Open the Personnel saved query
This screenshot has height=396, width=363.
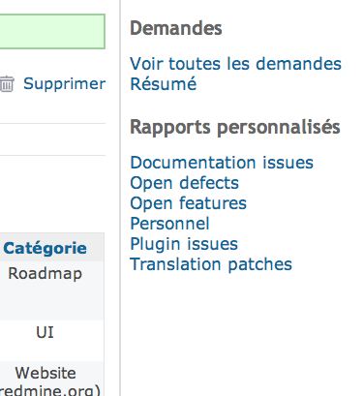point(169,224)
